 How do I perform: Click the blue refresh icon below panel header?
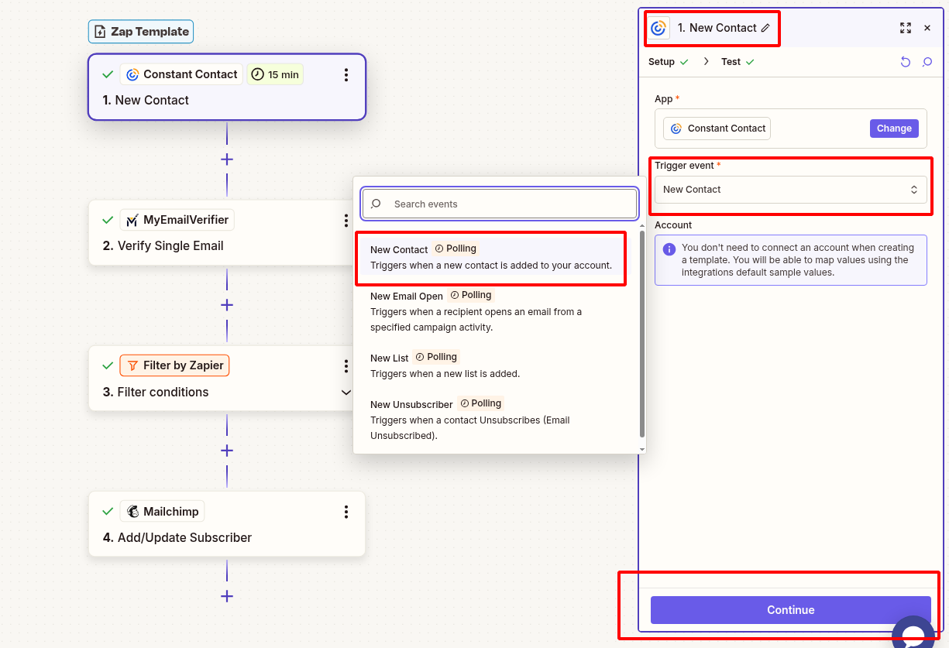[x=906, y=61]
